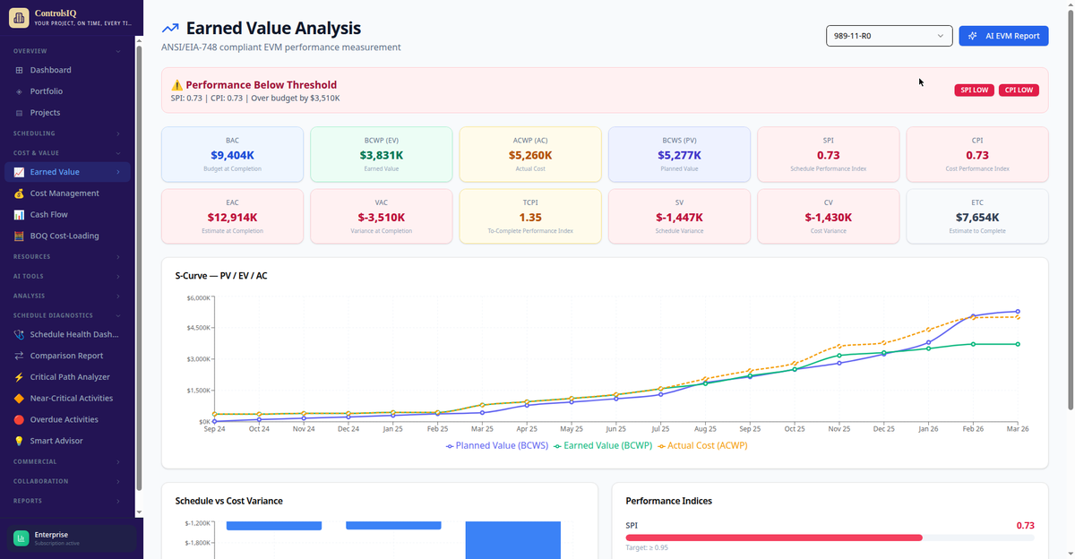Click the 'Schedule vs Cost Variance' chart title

tap(229, 501)
